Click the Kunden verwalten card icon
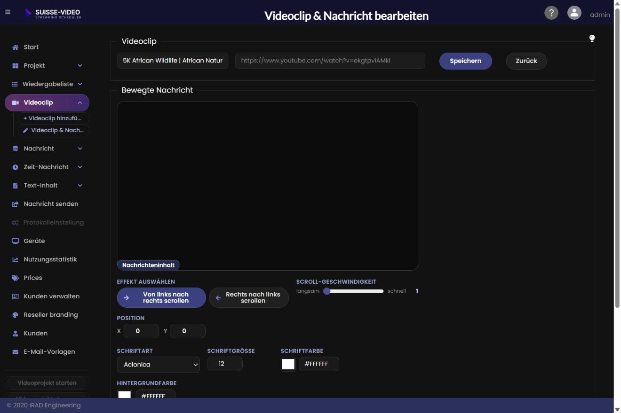 pos(15,296)
